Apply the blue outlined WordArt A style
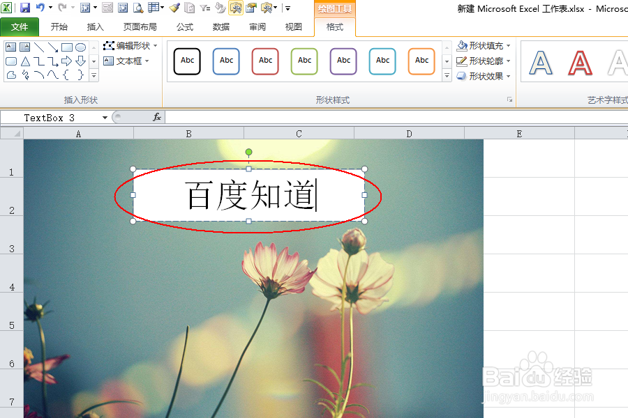628x418 pixels. (541, 63)
